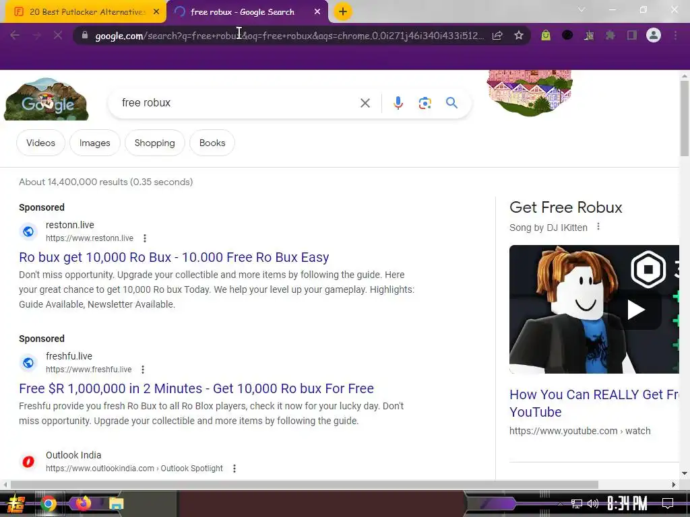Click the youtube.com watch URL text

[580, 431]
